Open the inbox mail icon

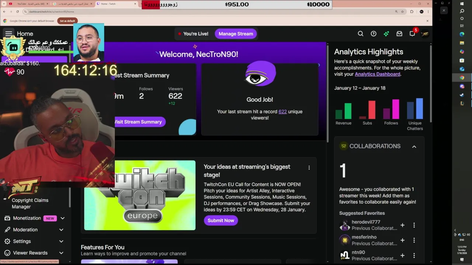coord(399,33)
